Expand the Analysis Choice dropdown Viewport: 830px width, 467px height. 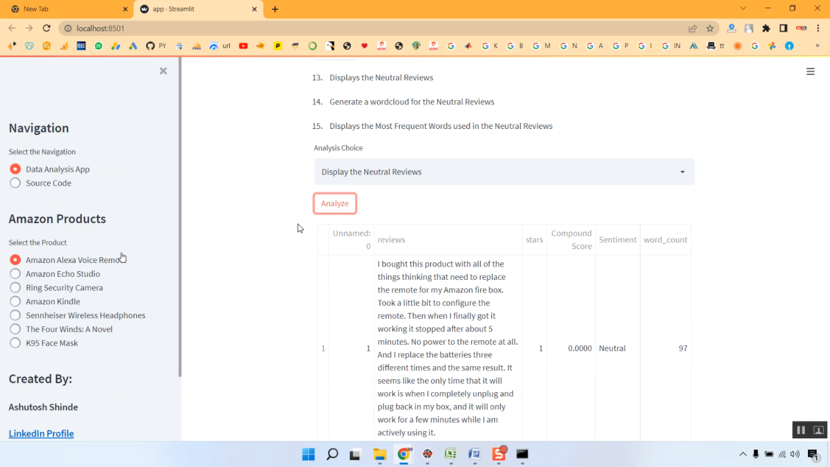tap(504, 172)
